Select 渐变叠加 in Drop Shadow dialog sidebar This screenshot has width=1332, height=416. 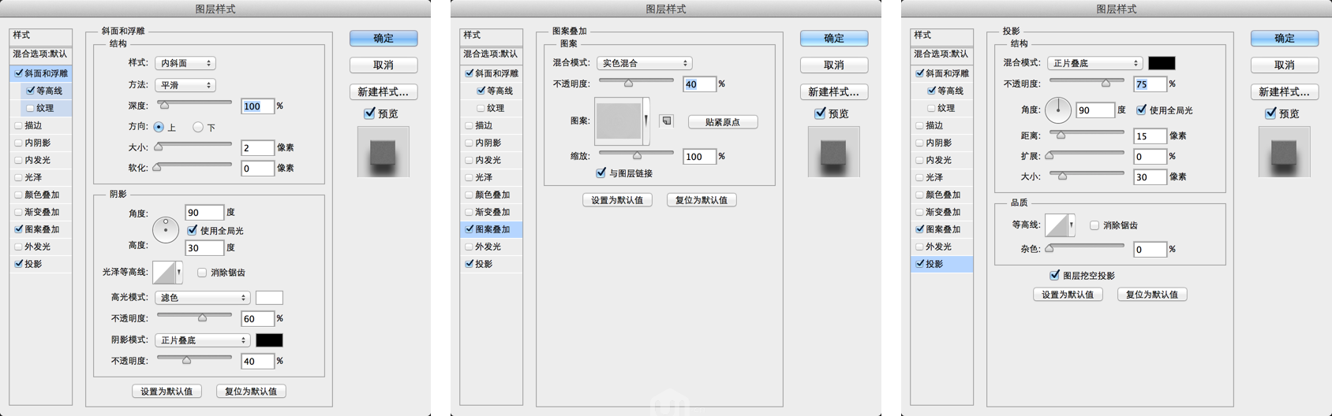coord(943,212)
